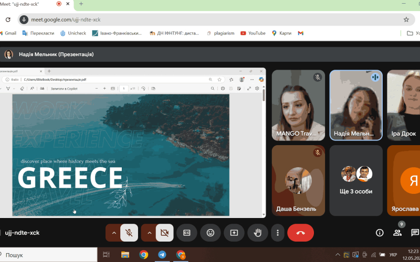Click the page view icon in PDF toolbar
Viewport: 420px width, 262px height.
[153, 89]
